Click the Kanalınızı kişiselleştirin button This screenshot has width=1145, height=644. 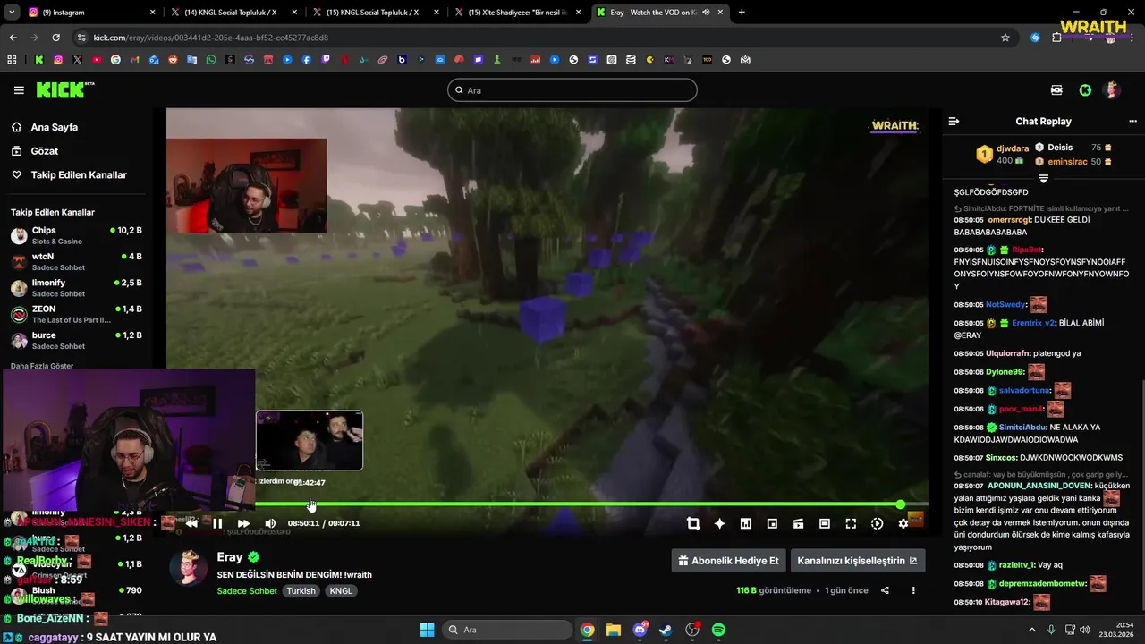click(857, 561)
